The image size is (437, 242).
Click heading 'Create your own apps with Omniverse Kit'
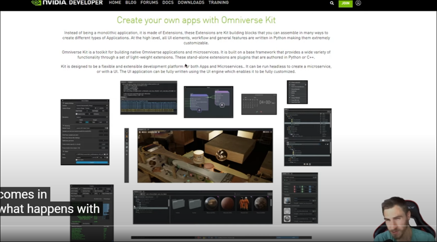click(x=196, y=20)
